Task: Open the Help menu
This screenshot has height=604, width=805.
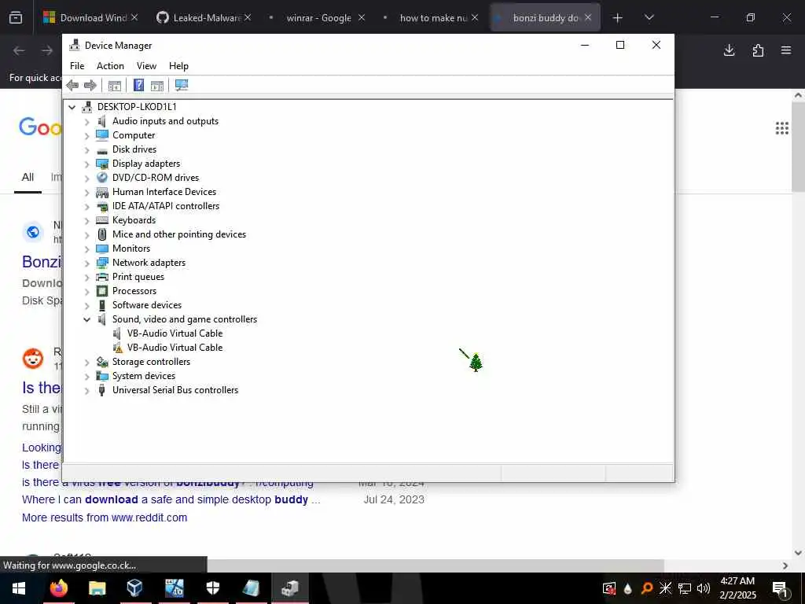Action: tap(178, 66)
